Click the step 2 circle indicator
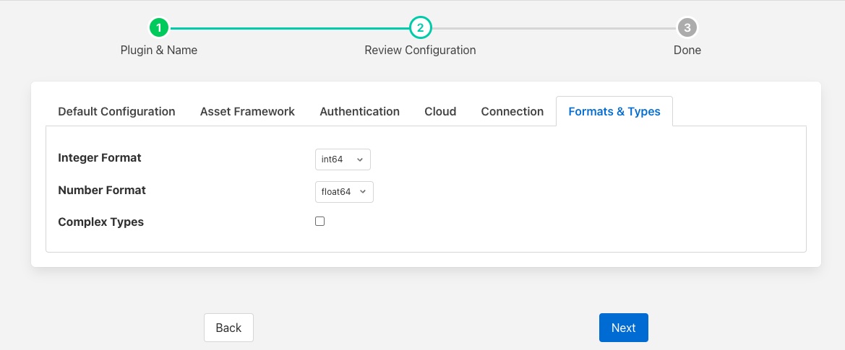 tap(420, 28)
